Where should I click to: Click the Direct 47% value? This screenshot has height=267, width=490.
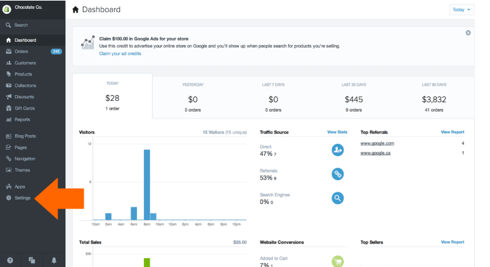tap(268, 154)
